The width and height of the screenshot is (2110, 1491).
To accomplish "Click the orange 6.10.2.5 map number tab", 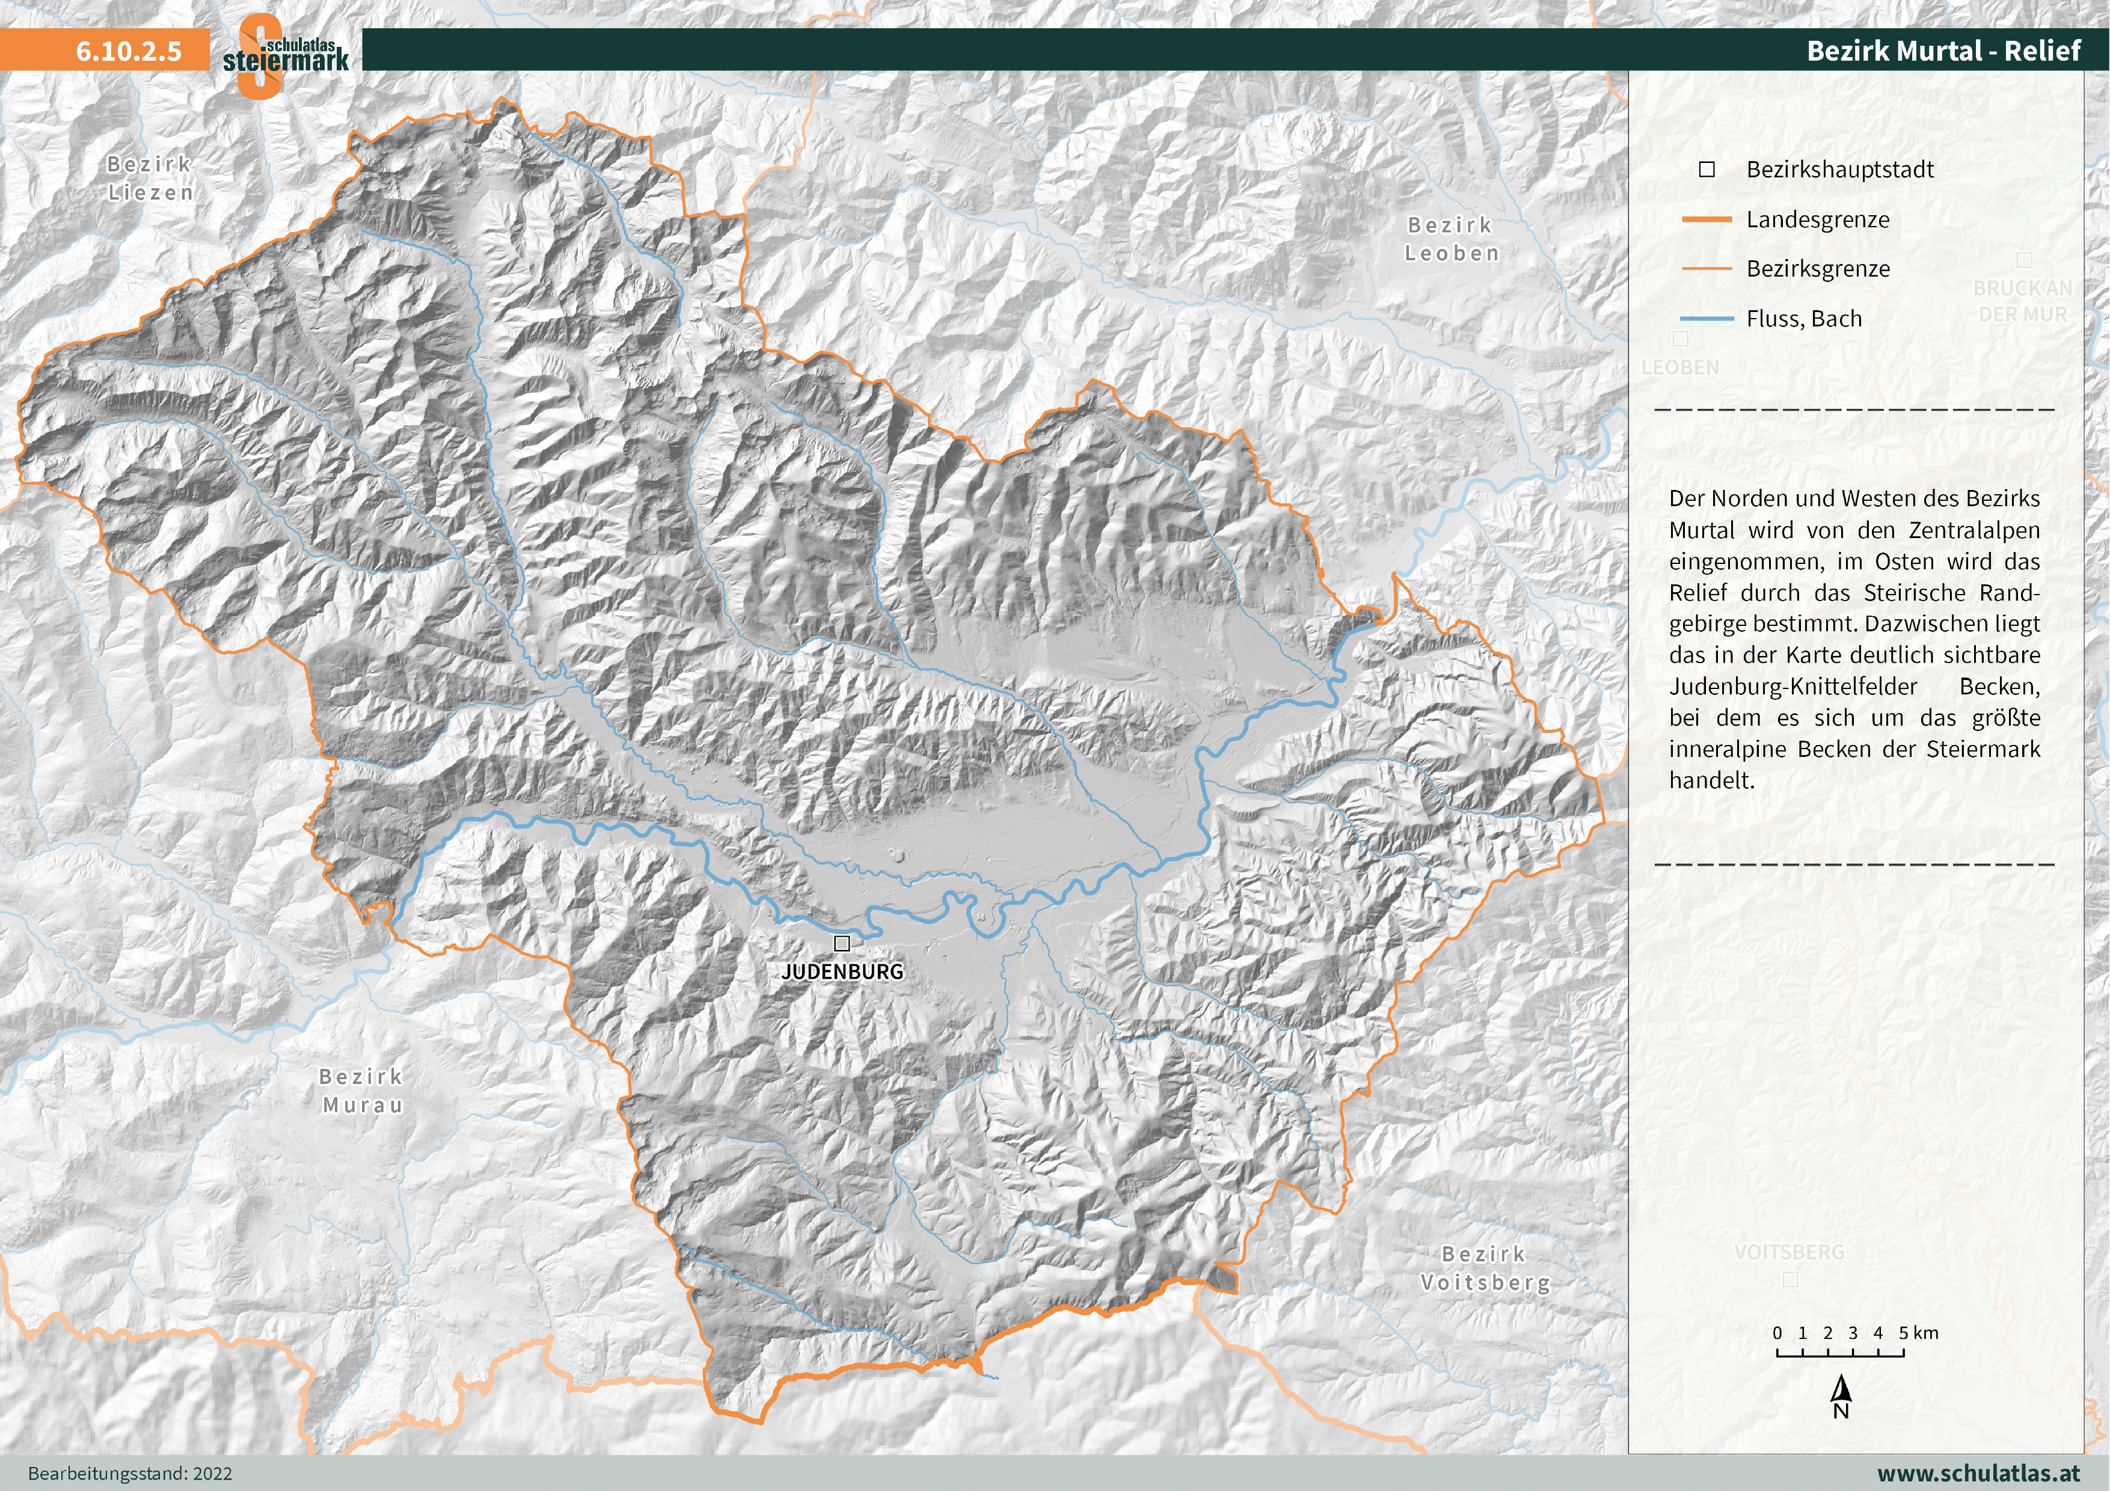I will pyautogui.click(x=129, y=51).
